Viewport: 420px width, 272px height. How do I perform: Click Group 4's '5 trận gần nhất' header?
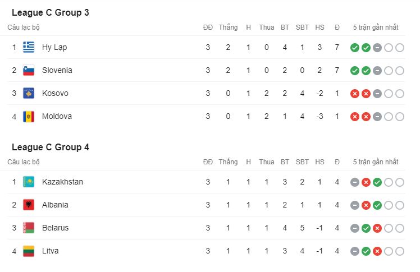coord(376,162)
